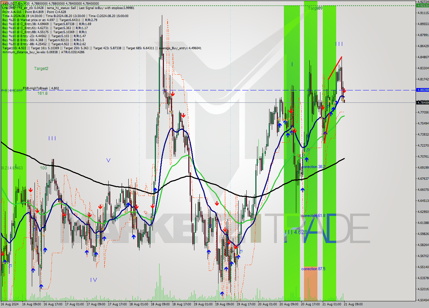
Task: Select the green '100' Fibonacci level label
Action: click(44, 168)
